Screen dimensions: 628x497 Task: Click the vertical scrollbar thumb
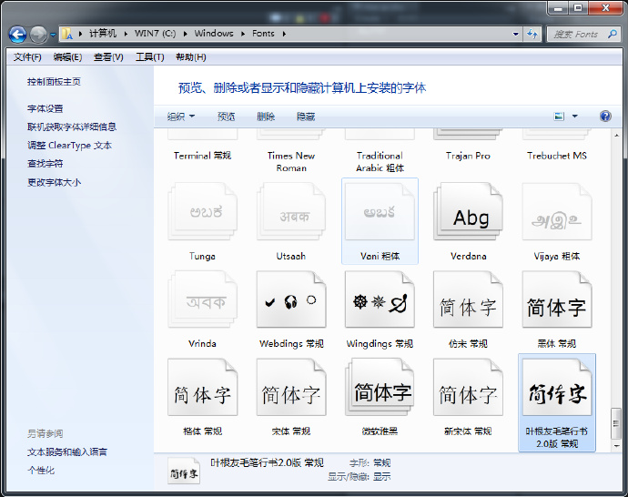point(616,423)
